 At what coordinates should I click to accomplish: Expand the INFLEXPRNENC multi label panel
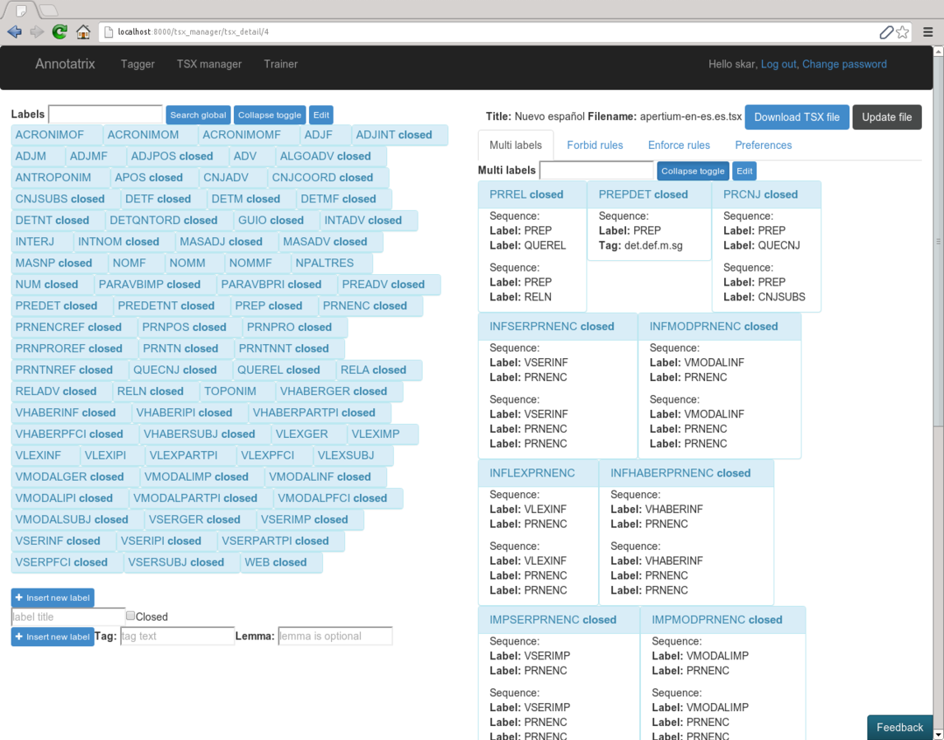click(x=532, y=473)
